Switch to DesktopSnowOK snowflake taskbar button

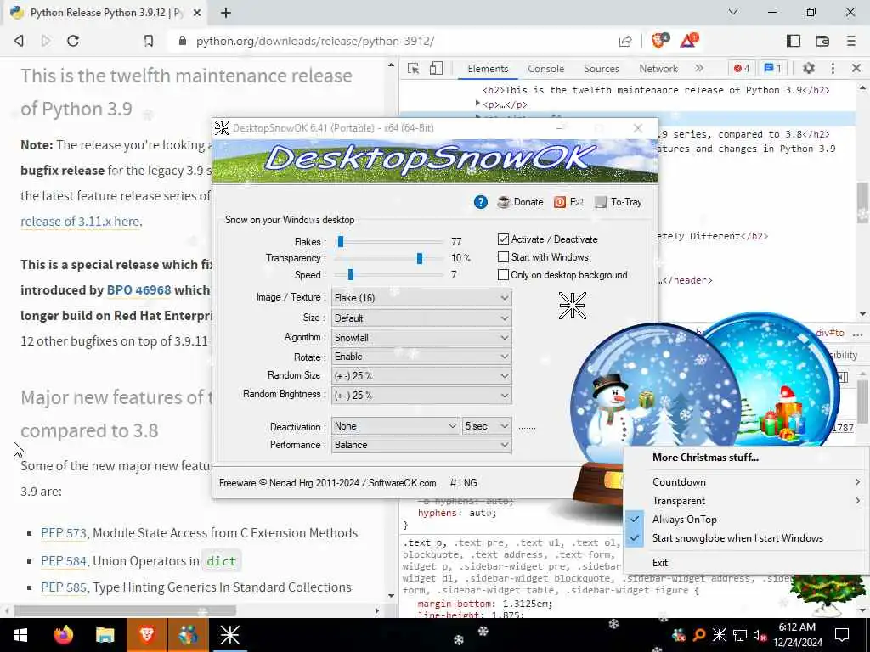click(229, 635)
